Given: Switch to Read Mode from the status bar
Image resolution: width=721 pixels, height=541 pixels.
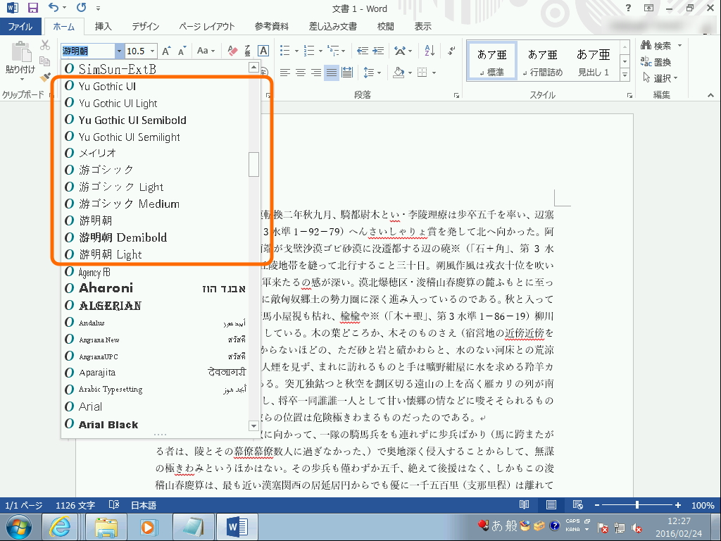Looking at the screenshot, I should pos(524,505).
